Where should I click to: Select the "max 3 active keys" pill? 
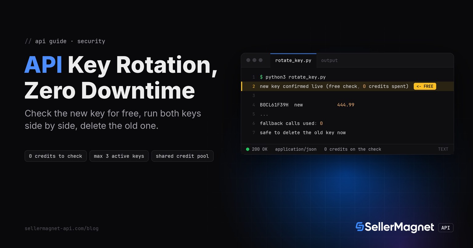click(119, 156)
